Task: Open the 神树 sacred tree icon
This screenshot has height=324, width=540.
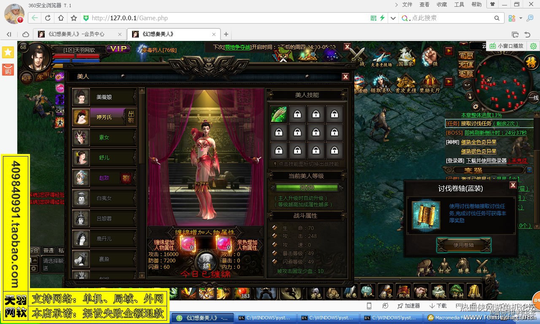Action: click(x=456, y=292)
